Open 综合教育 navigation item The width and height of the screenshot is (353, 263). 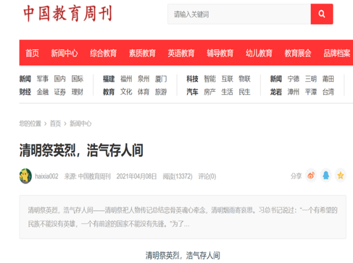click(x=103, y=53)
